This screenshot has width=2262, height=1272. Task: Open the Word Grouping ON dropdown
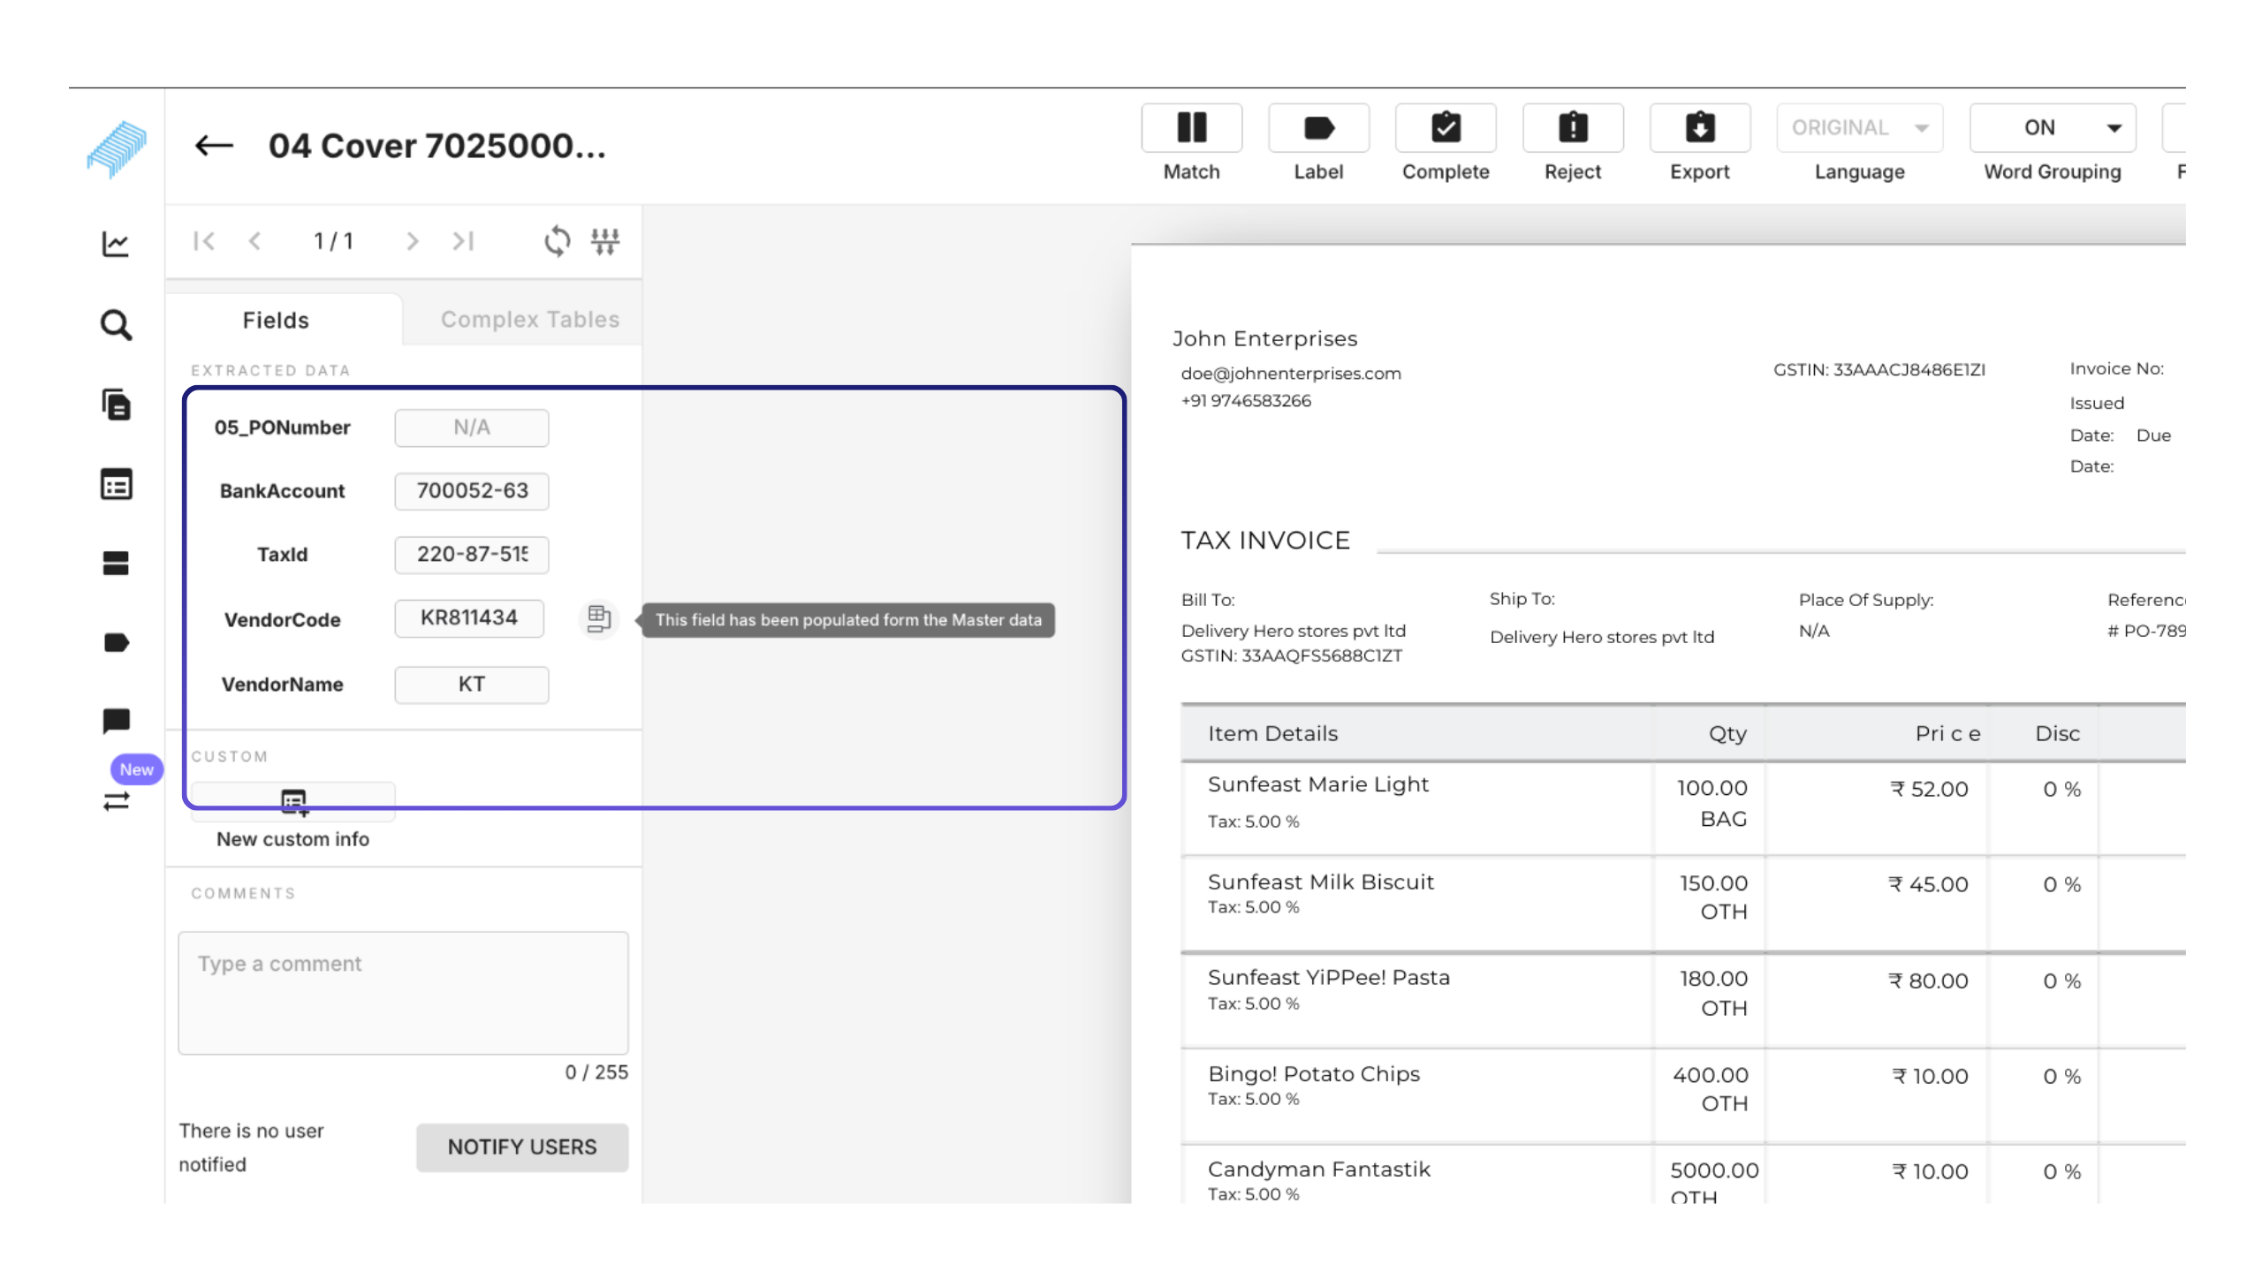tap(2052, 128)
